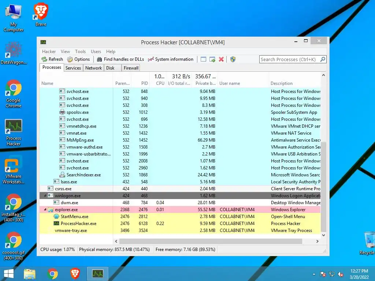The height and width of the screenshot is (281, 375).
Task: Click the red X terminate icon
Action: click(x=221, y=59)
